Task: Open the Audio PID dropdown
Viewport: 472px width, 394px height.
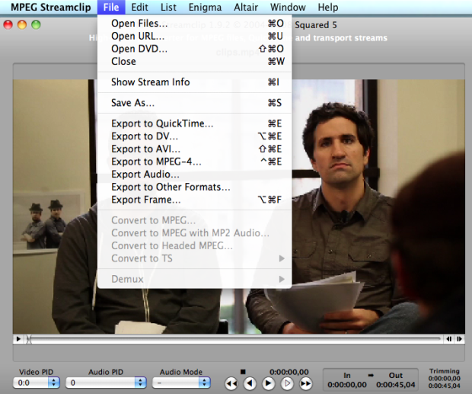Action: [x=106, y=383]
